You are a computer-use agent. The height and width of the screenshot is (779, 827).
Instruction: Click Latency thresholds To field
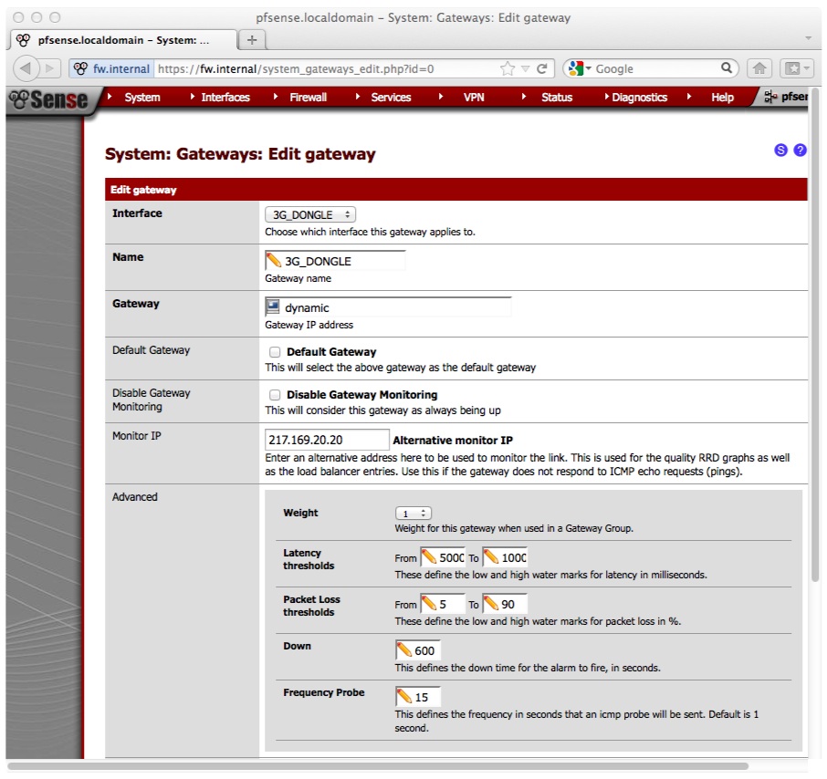point(505,557)
